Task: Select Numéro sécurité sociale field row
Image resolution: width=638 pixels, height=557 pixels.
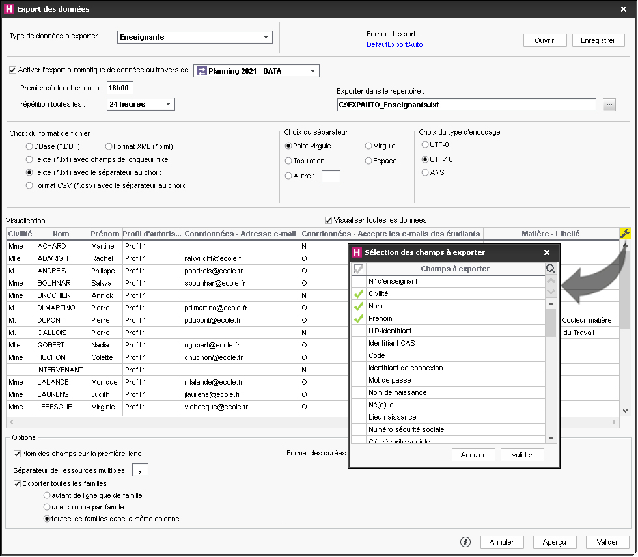Action: [x=448, y=429]
